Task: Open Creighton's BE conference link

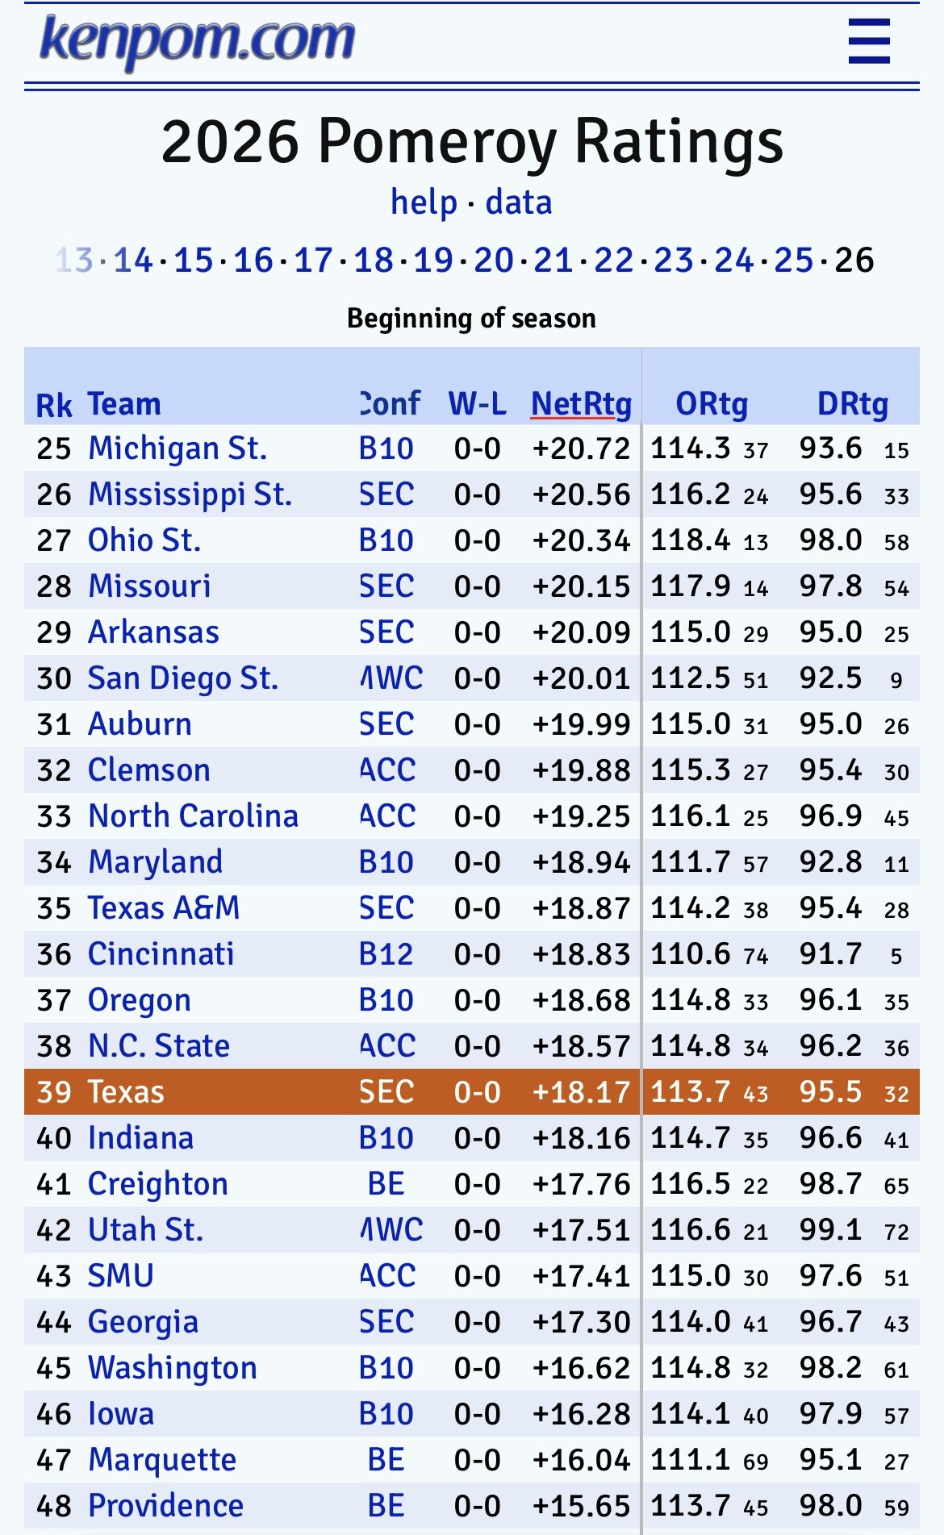Action: tap(386, 1184)
